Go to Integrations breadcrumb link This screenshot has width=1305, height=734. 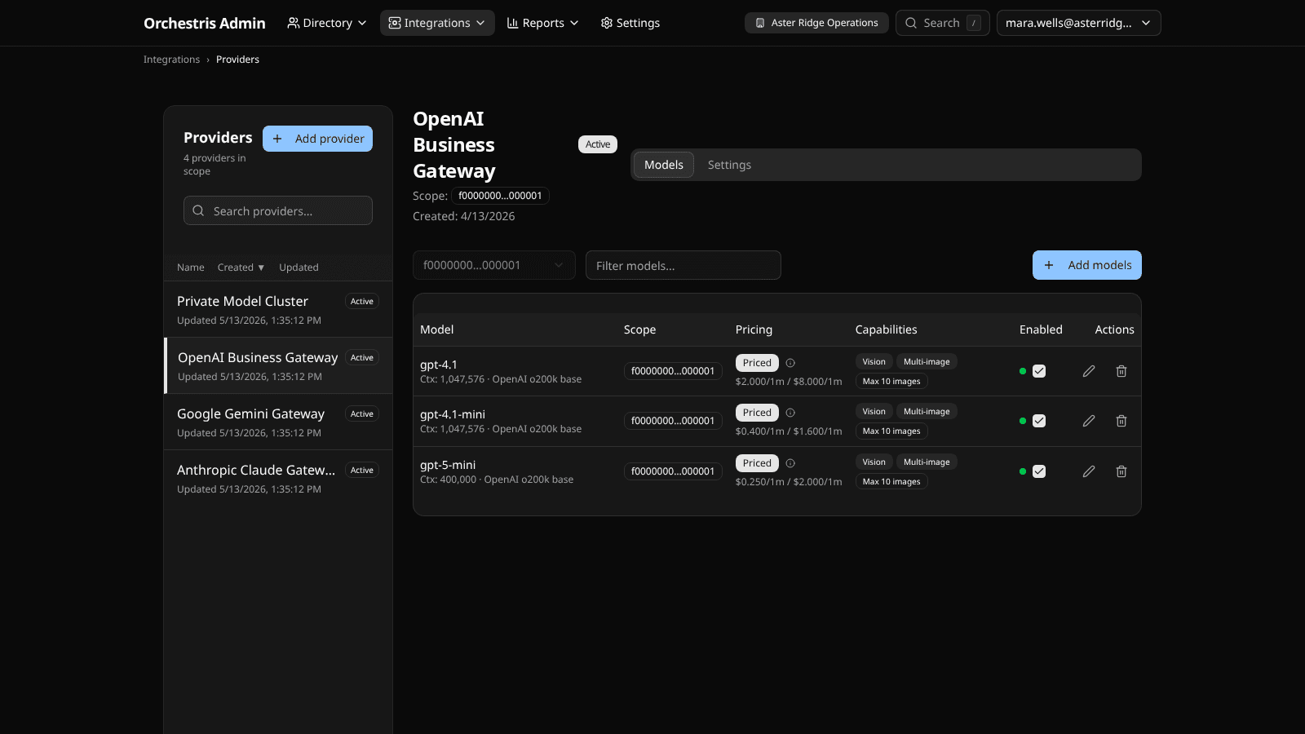(x=171, y=60)
